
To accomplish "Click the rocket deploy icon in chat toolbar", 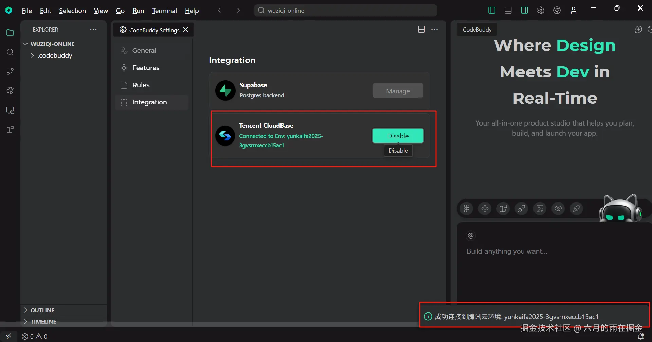I will click(x=577, y=208).
